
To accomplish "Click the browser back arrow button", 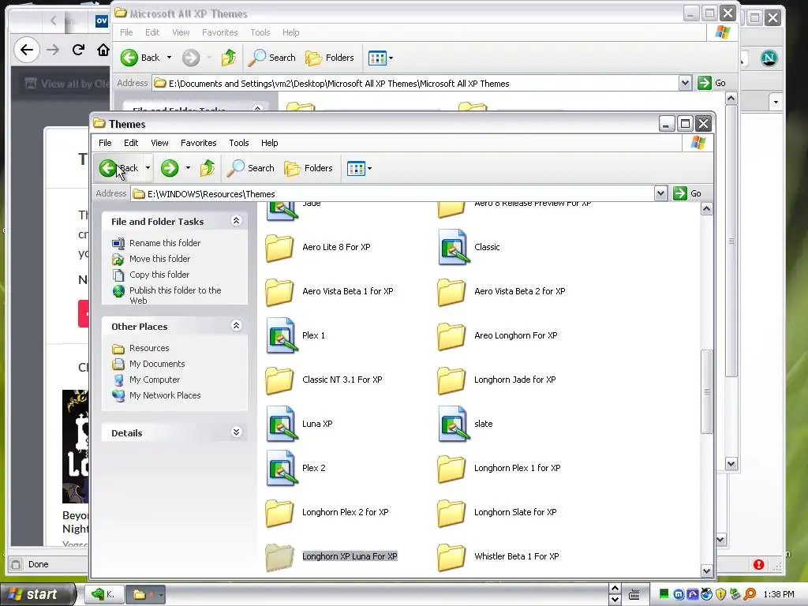I will (x=26, y=50).
